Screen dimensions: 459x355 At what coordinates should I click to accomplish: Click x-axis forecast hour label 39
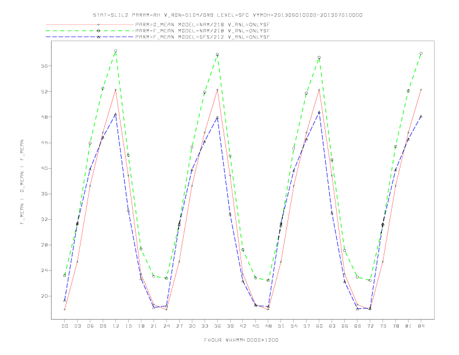230,326
